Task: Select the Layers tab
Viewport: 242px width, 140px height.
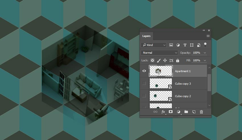Action: click(x=146, y=36)
